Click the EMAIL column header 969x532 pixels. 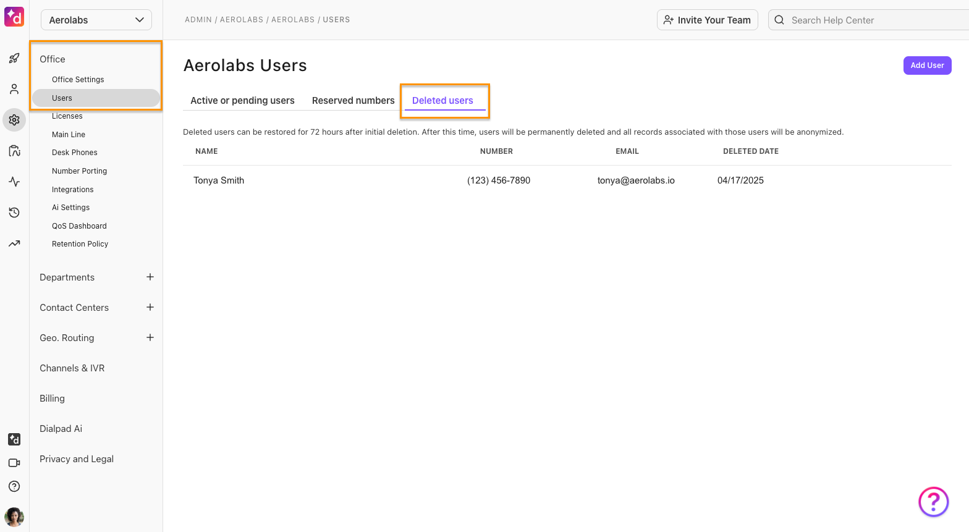(x=627, y=151)
